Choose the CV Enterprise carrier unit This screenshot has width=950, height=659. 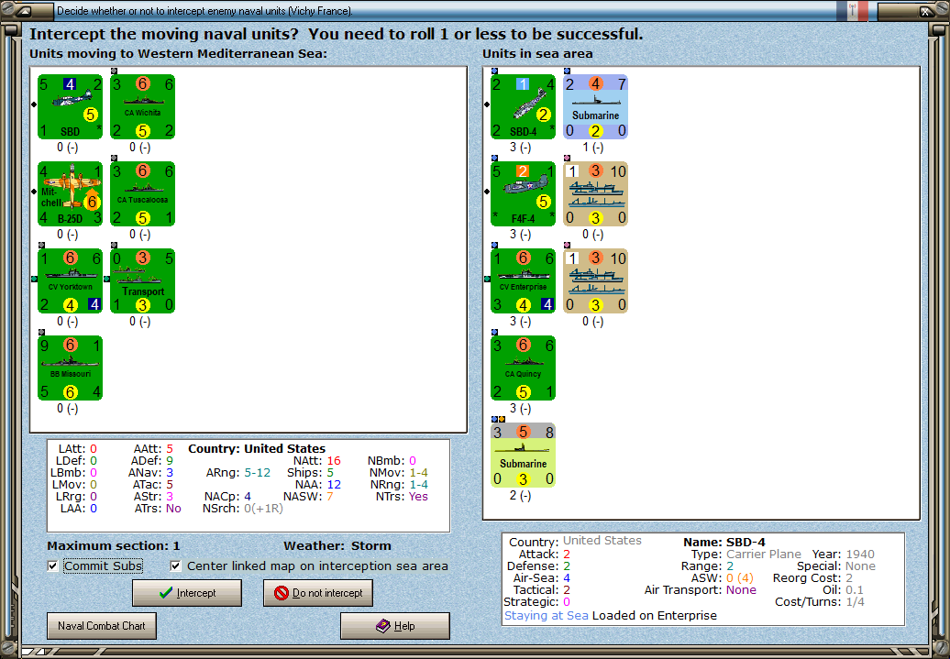point(523,281)
